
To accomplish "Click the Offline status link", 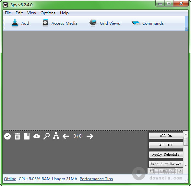I will click(10, 179).
